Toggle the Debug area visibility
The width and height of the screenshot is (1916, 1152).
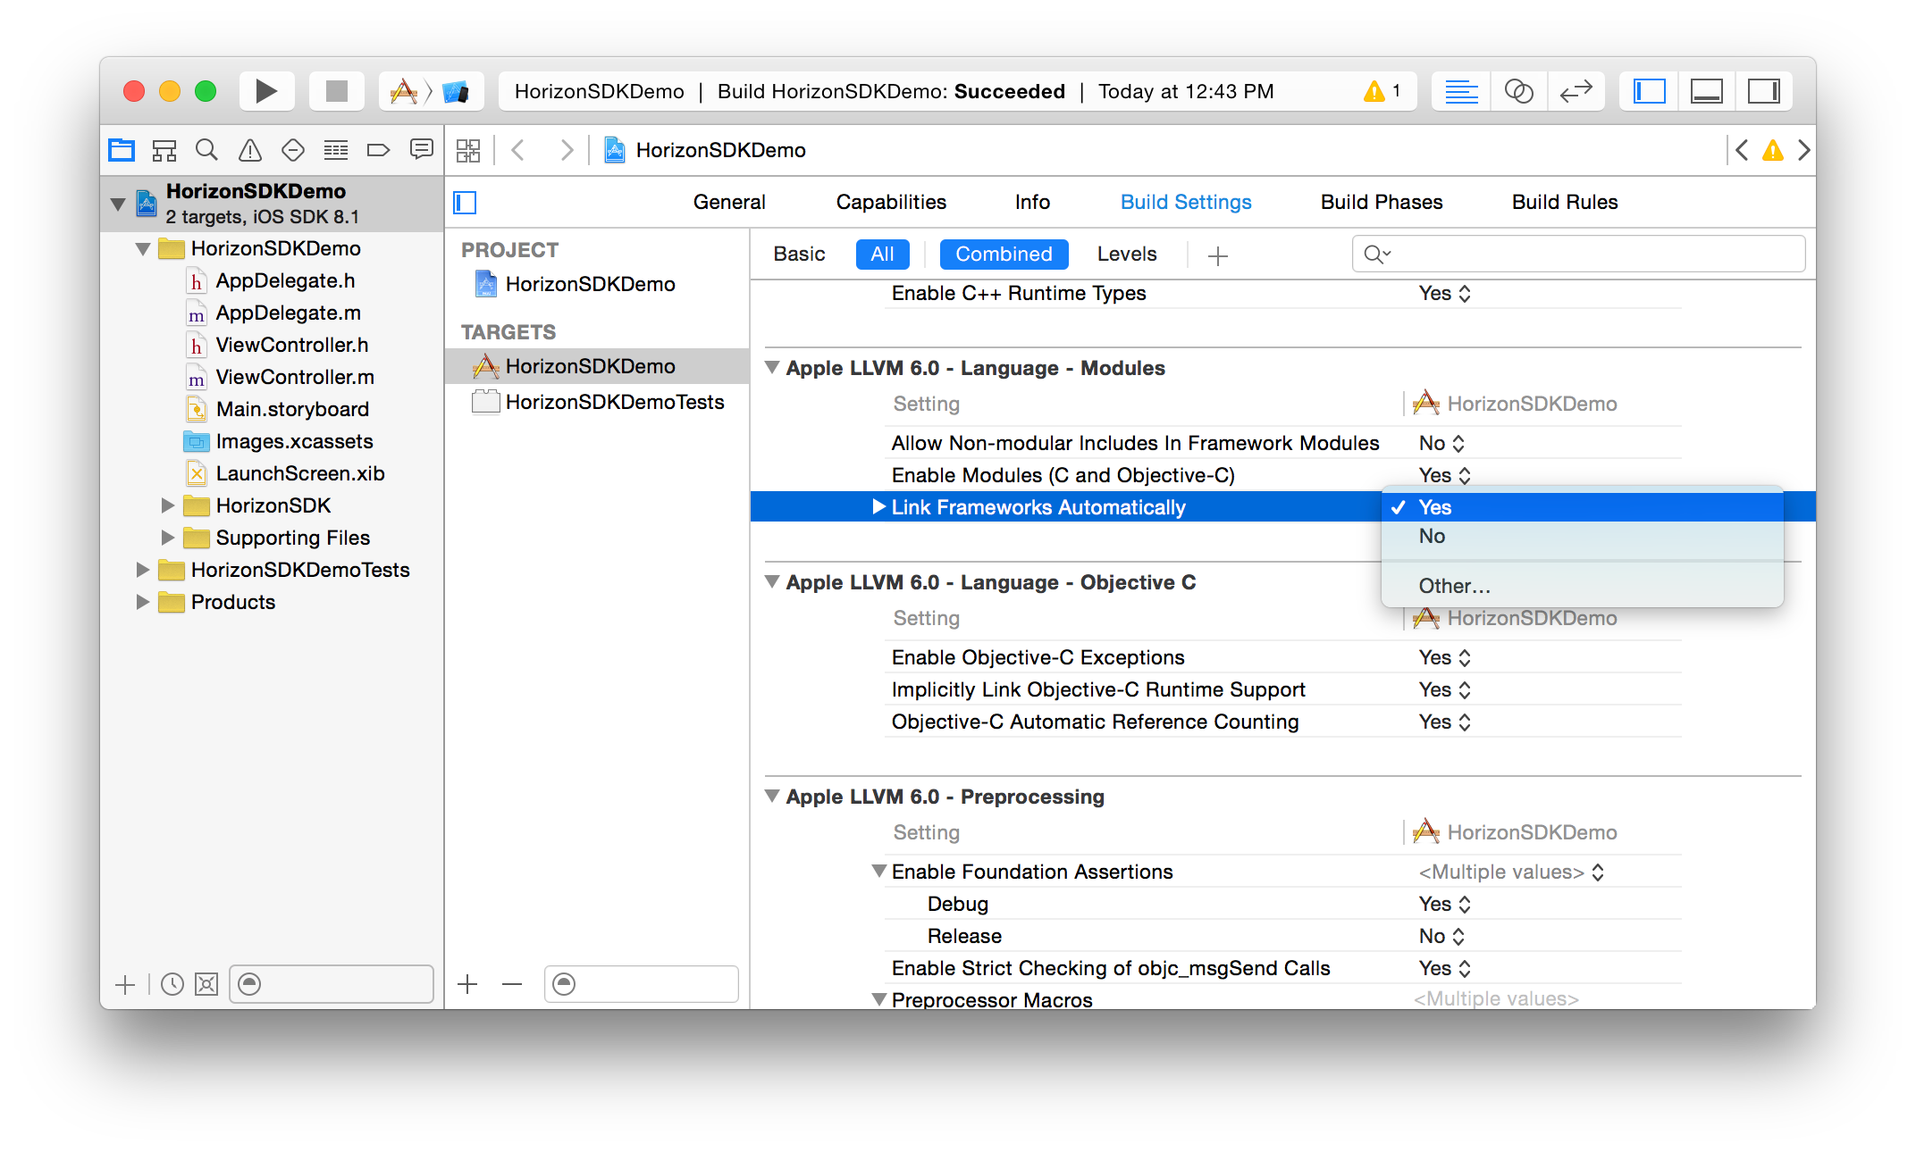pos(1706,91)
